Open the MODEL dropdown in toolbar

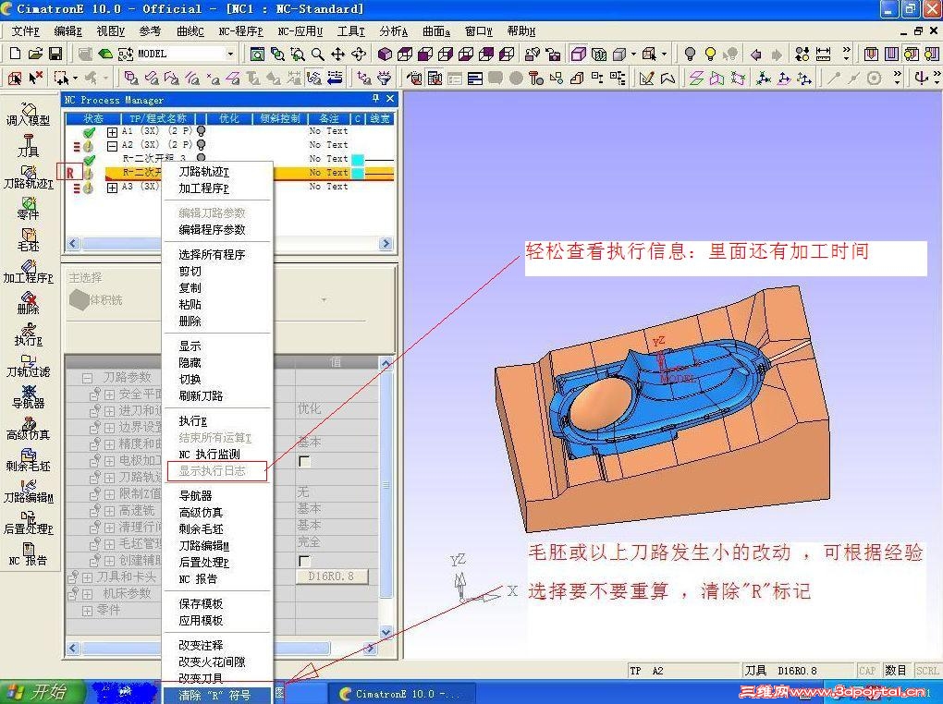(229, 55)
